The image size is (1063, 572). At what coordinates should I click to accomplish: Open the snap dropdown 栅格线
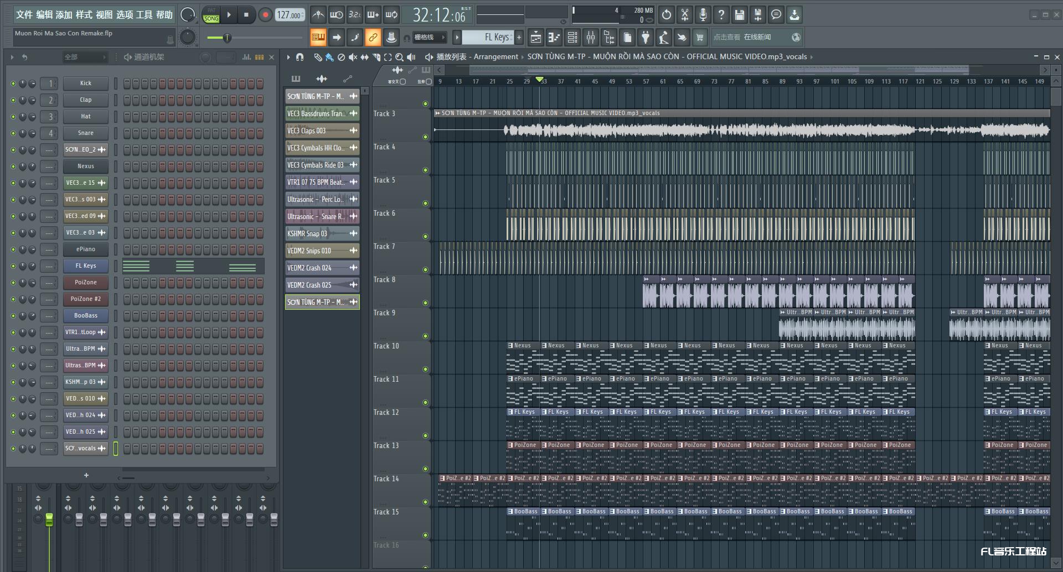click(429, 37)
